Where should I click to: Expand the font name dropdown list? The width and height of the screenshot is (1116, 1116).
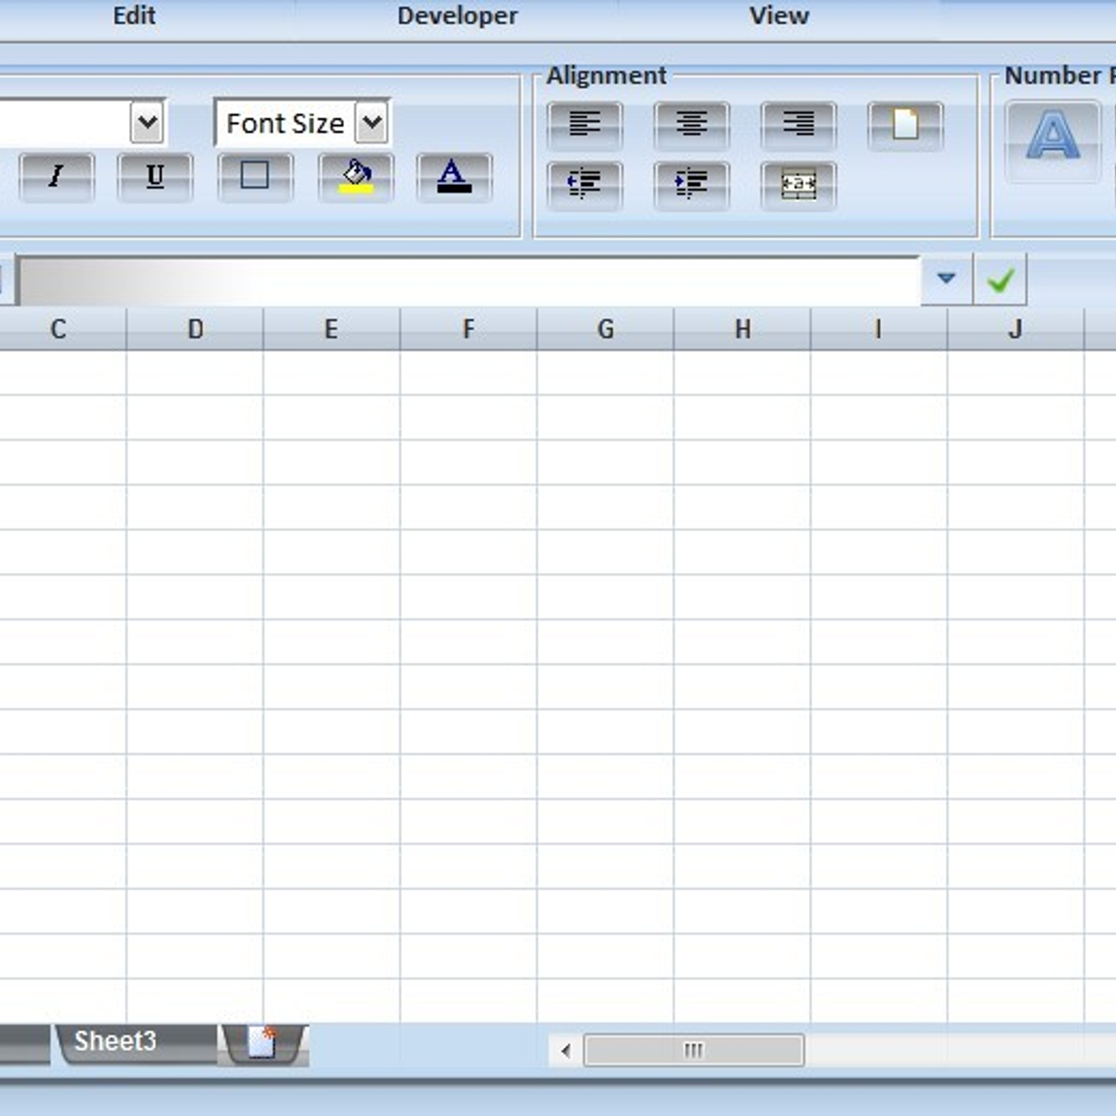[147, 123]
